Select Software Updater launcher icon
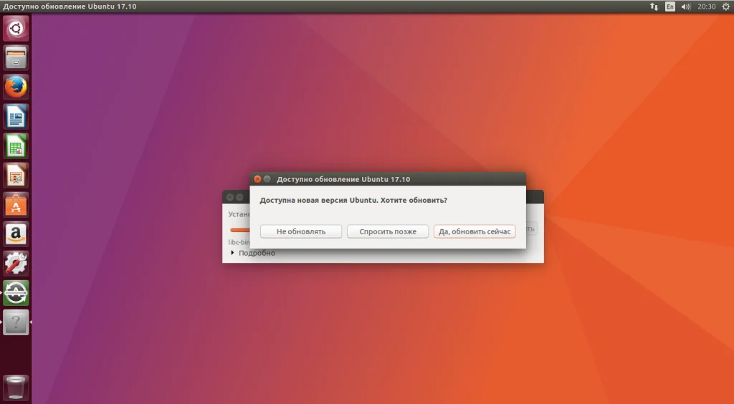734x404 pixels. click(x=16, y=293)
